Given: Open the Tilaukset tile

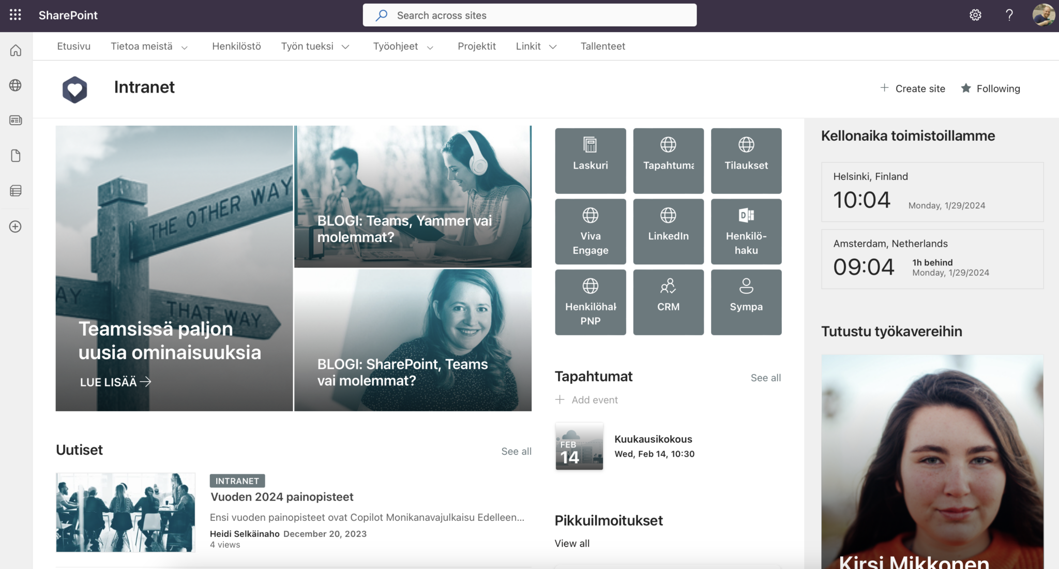Looking at the screenshot, I should pos(746,160).
